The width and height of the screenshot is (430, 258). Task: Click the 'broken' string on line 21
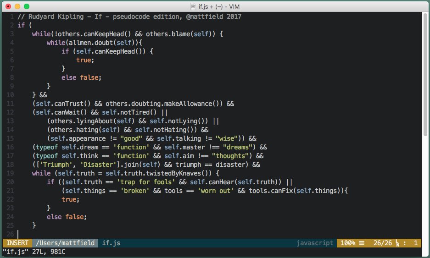[135, 191]
